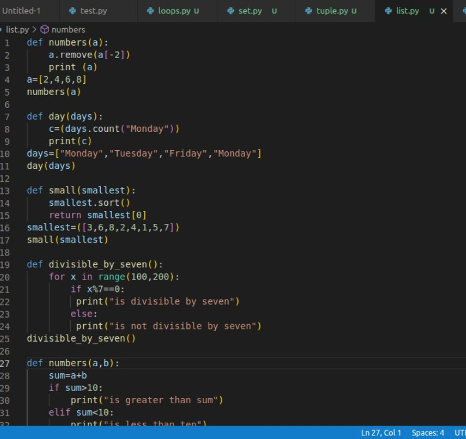Click 'def day(days):' definition
The width and height of the screenshot is (466, 439).
(x=65, y=116)
